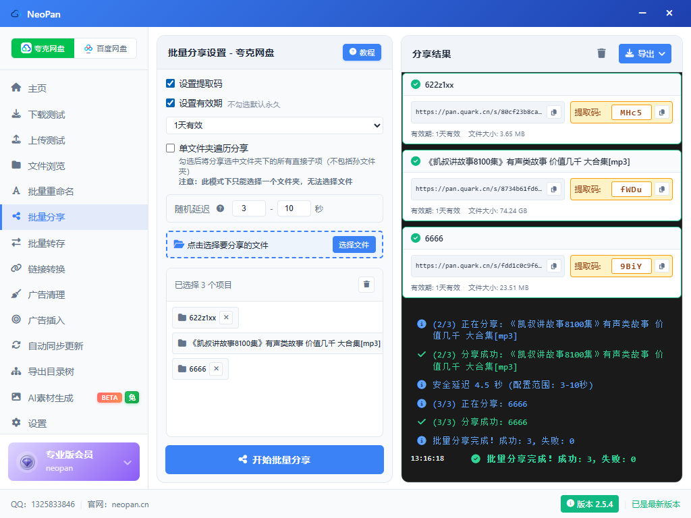691x518 pixels.
Task: Open 设置 settings page
Action: (x=74, y=424)
